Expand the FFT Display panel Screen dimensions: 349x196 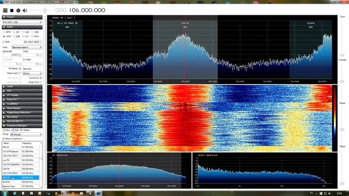(x=22, y=95)
